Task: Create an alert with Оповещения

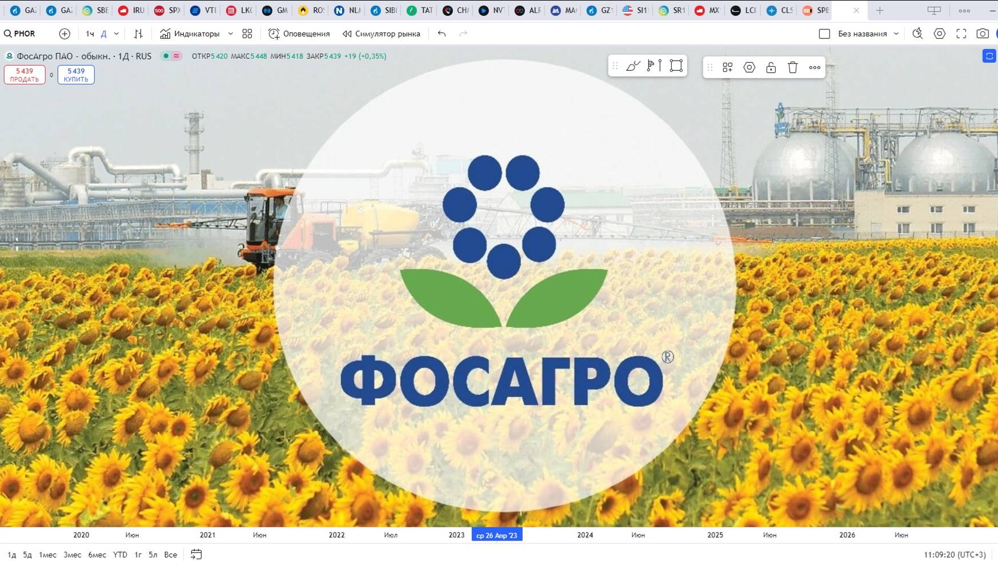Action: pyautogui.click(x=299, y=34)
